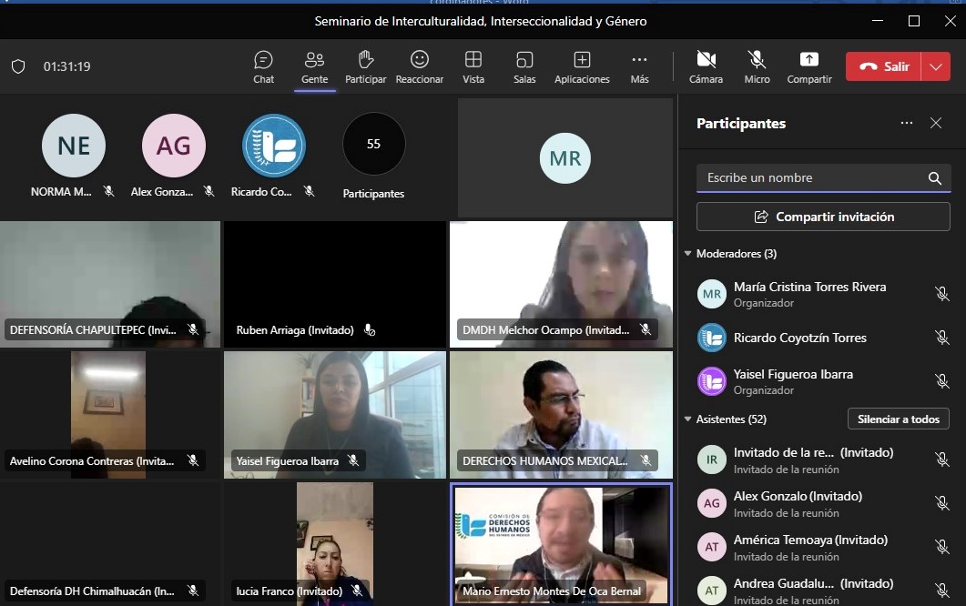Open dropdown arrow next to Salir

coord(936,66)
